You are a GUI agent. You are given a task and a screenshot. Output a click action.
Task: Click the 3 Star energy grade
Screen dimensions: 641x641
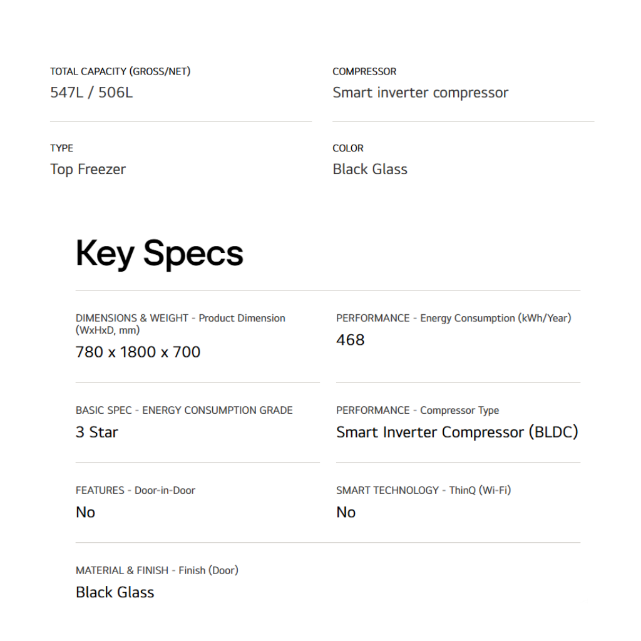(97, 432)
